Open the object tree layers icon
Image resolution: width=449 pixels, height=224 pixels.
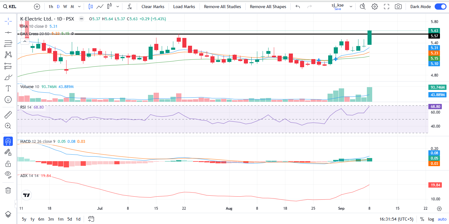point(8,214)
